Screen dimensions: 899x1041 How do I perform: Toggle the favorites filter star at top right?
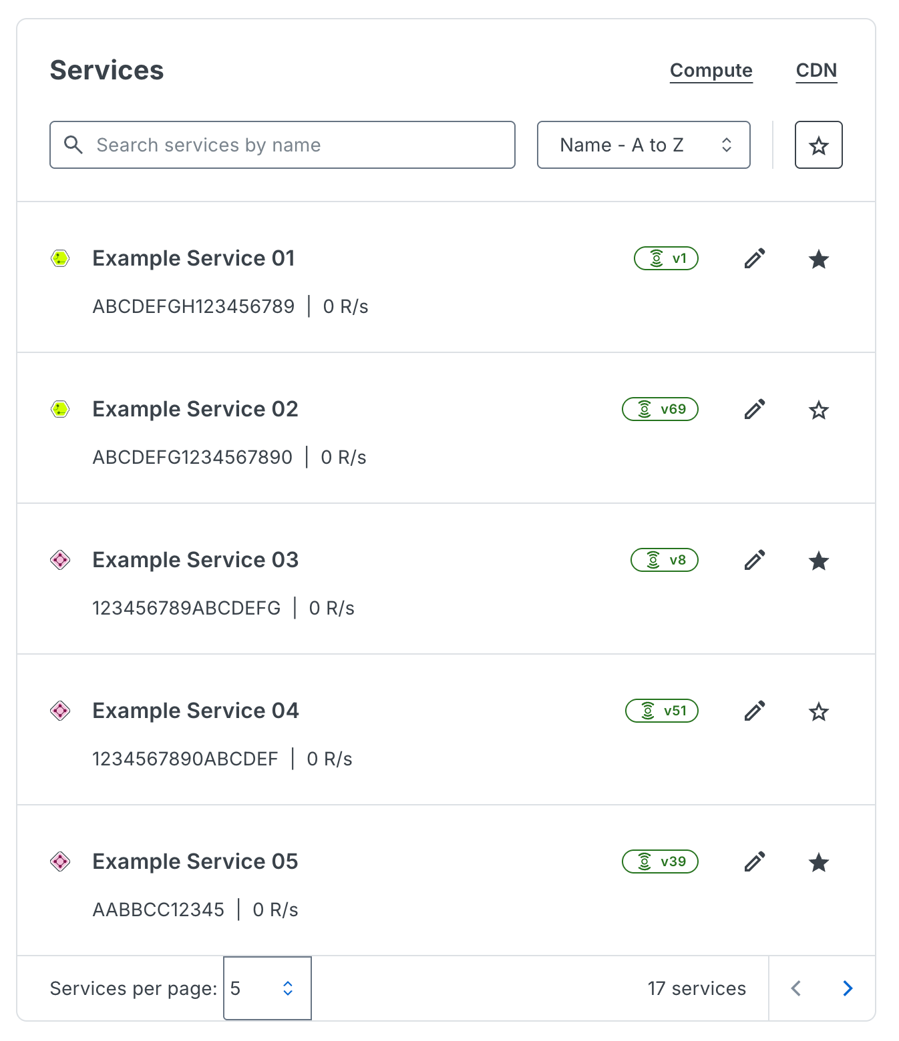click(819, 145)
